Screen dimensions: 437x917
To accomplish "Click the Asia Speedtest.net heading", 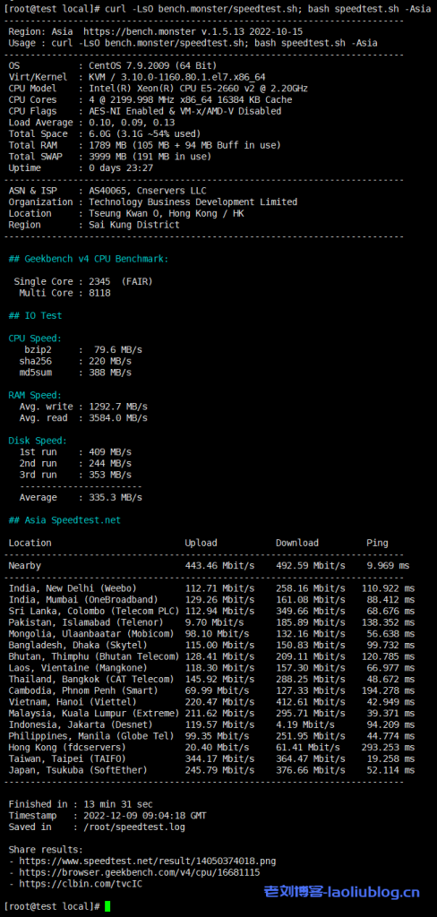I will coord(64,520).
